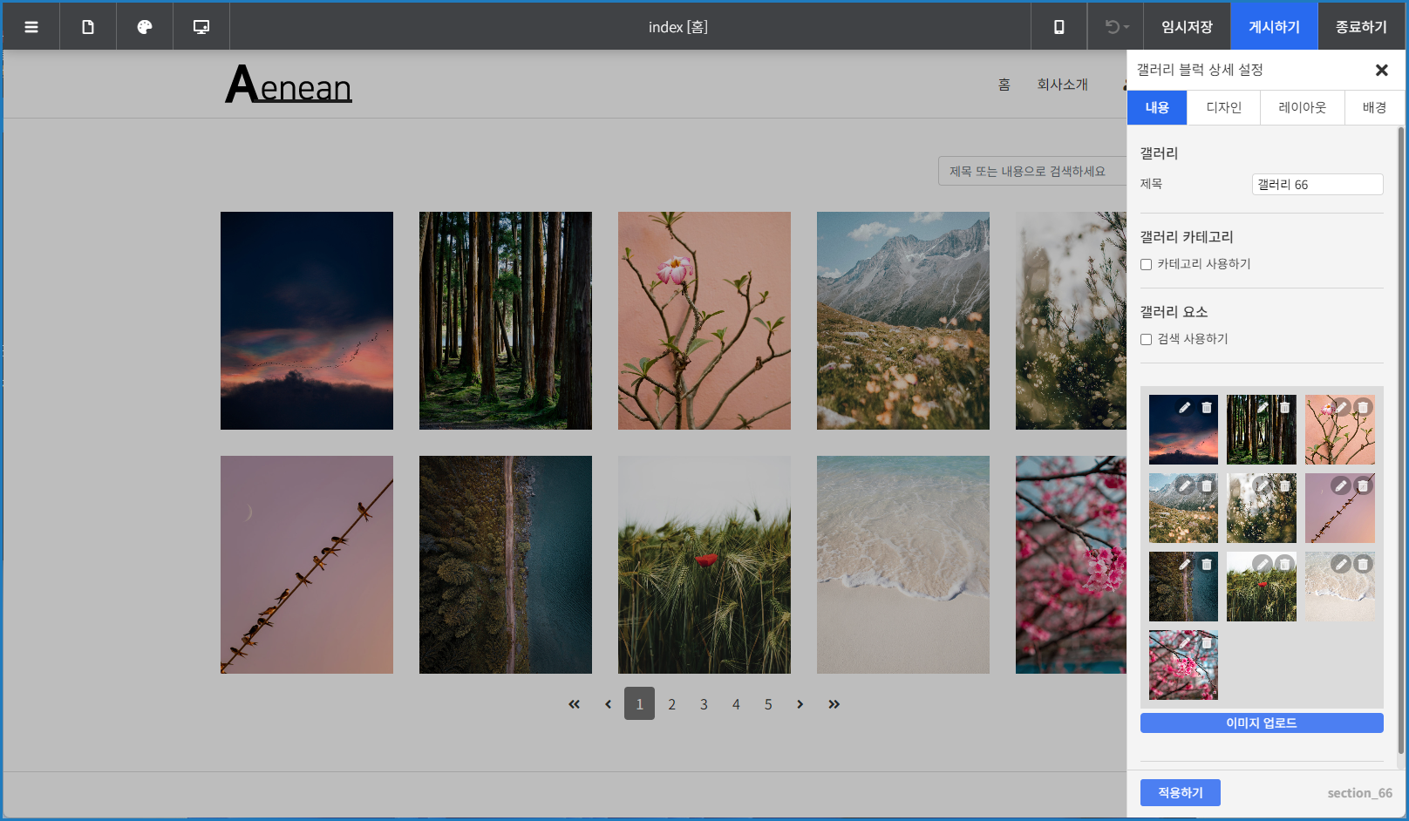Open the hamburger menu in top toolbar
The width and height of the screenshot is (1409, 821).
(x=31, y=27)
